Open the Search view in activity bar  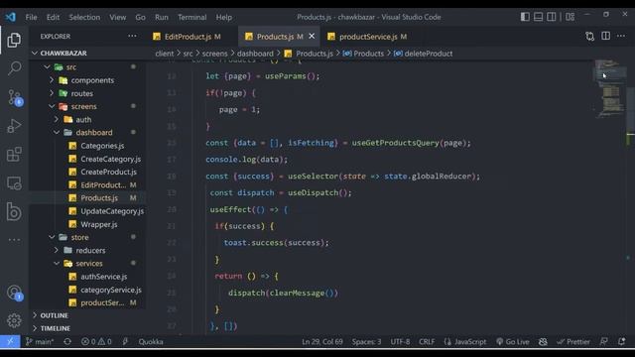14,68
